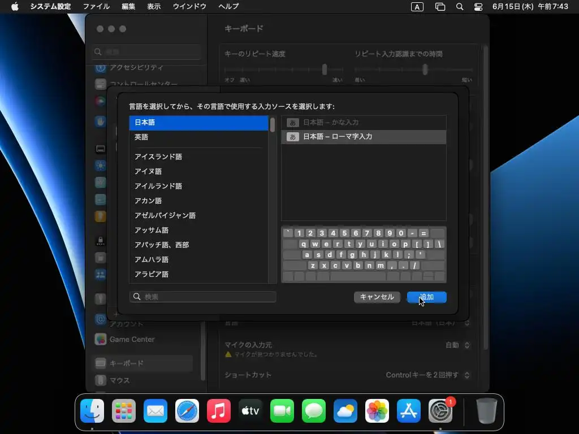Image resolution: width=579 pixels, height=434 pixels.
Task: Select キーボード in settings sidebar
Action: pyautogui.click(x=142, y=363)
